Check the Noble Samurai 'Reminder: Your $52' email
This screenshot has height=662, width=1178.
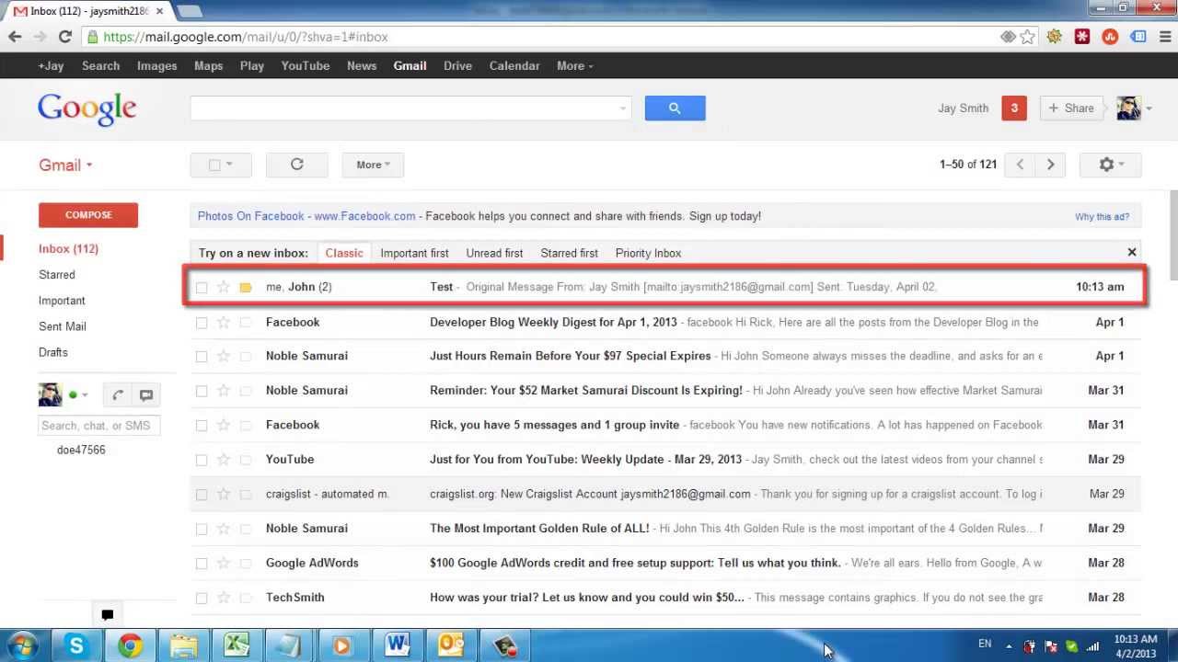point(202,391)
